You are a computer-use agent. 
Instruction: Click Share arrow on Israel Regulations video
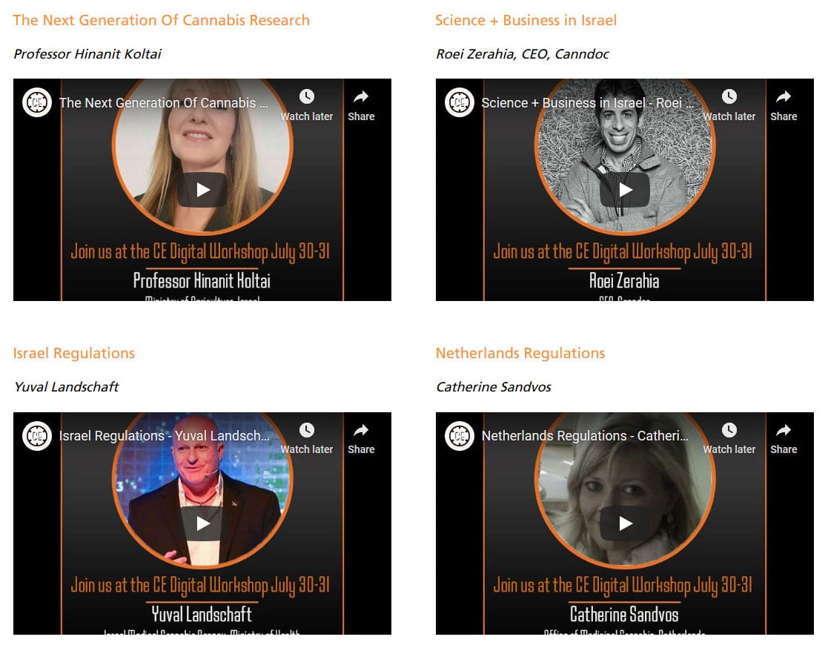pyautogui.click(x=361, y=430)
